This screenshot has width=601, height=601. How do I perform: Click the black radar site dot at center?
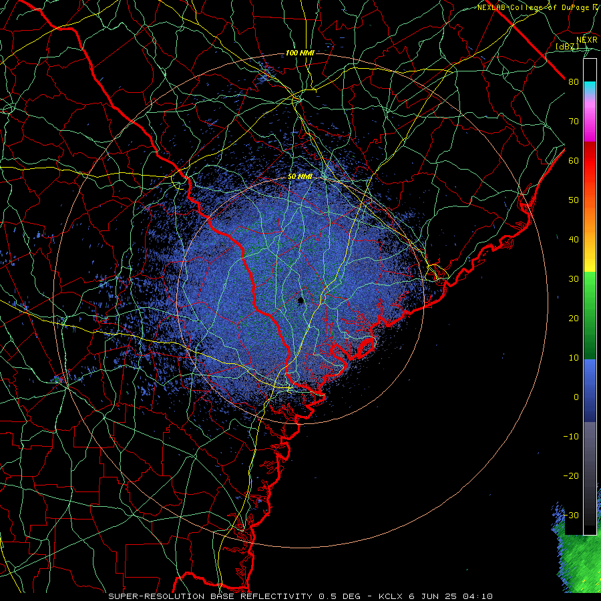coord(301,300)
